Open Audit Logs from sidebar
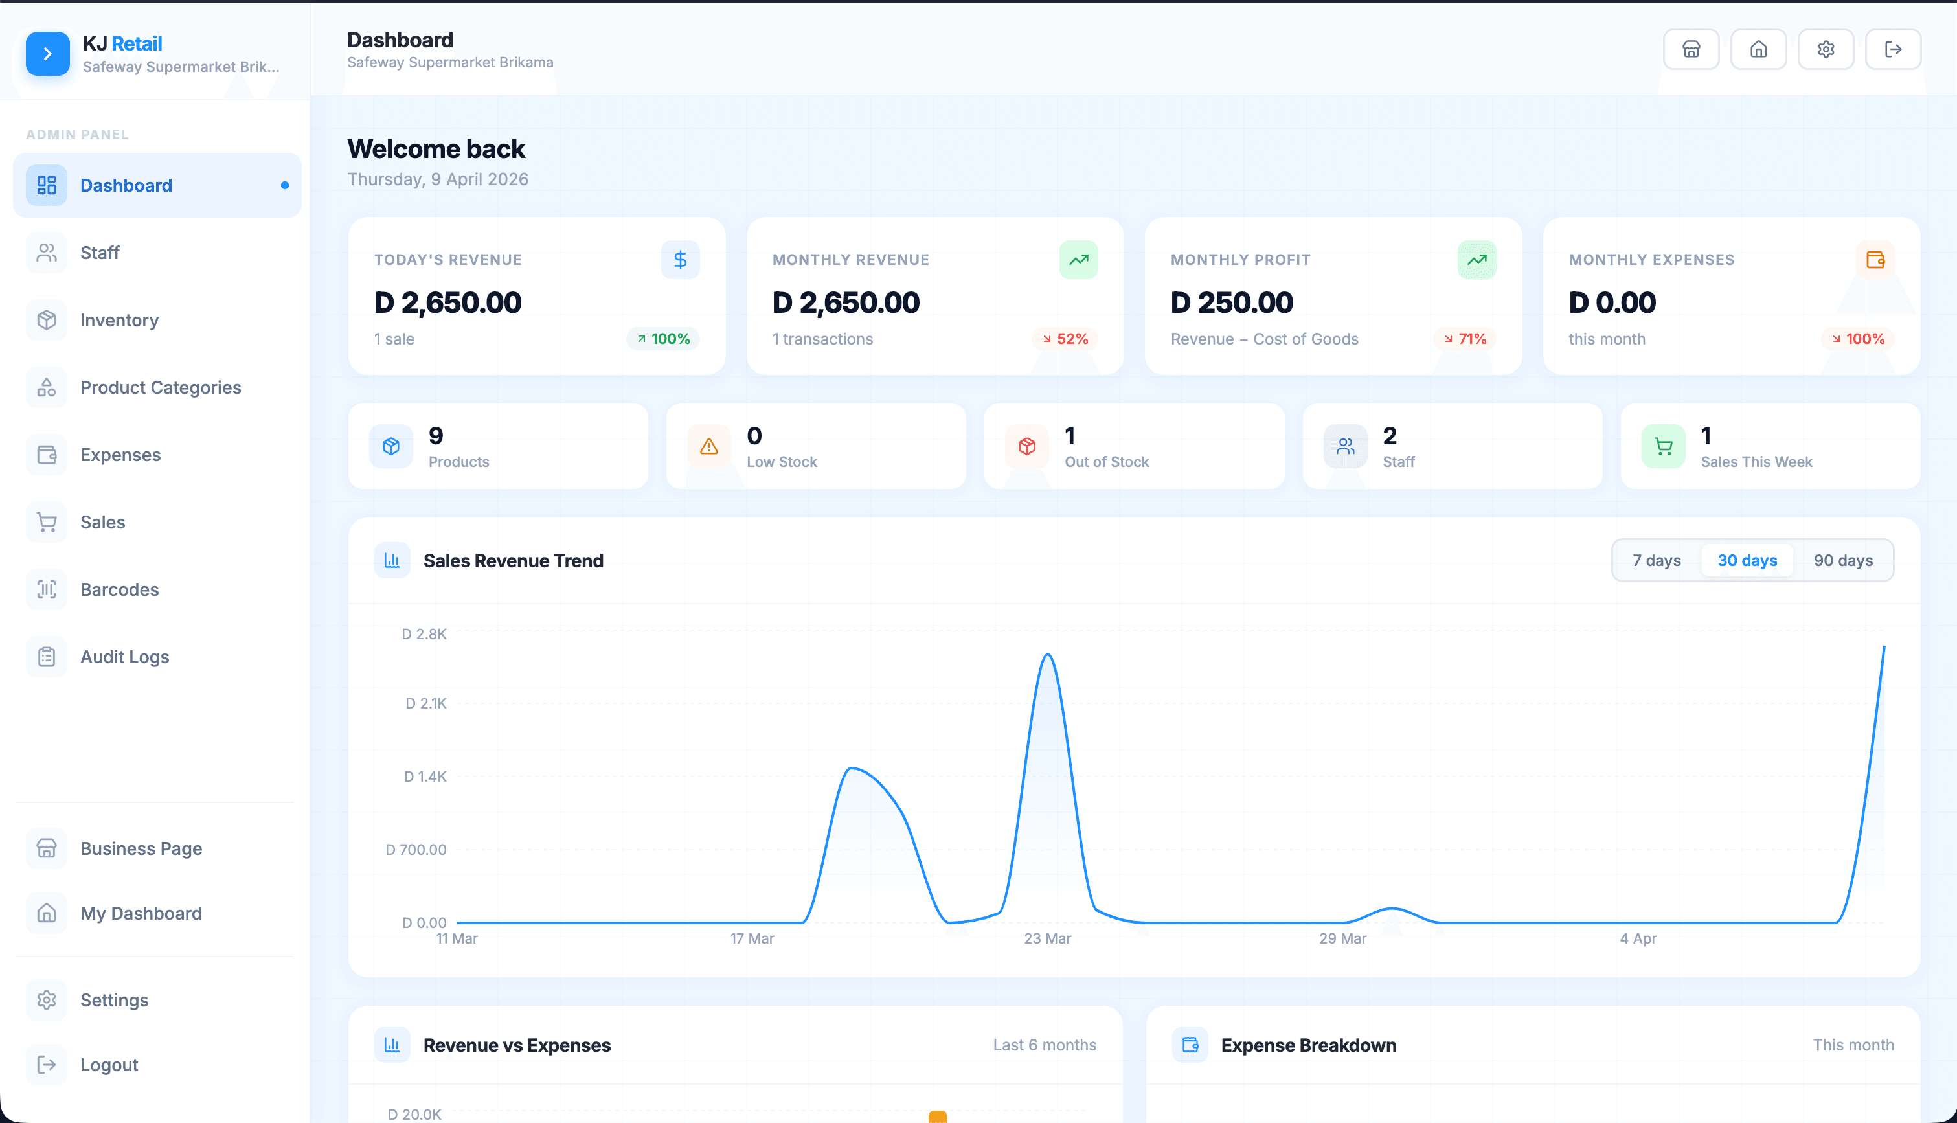Viewport: 1957px width, 1123px height. pyautogui.click(x=124, y=656)
